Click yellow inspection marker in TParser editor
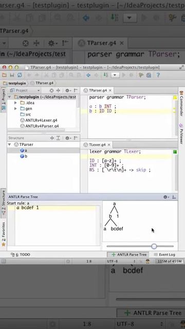Image resolution: width=185 pixels, height=329 pixels. click(175, 98)
